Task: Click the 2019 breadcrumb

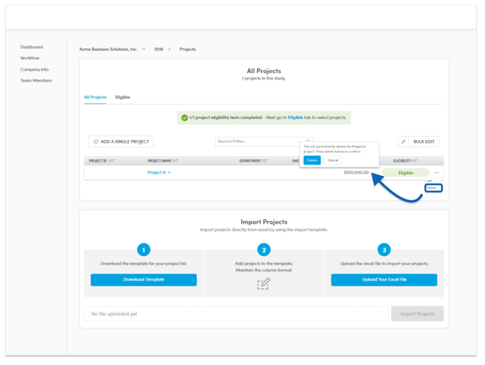Action: [159, 49]
